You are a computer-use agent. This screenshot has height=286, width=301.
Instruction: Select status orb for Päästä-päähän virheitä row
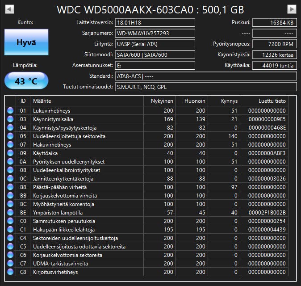(10, 187)
